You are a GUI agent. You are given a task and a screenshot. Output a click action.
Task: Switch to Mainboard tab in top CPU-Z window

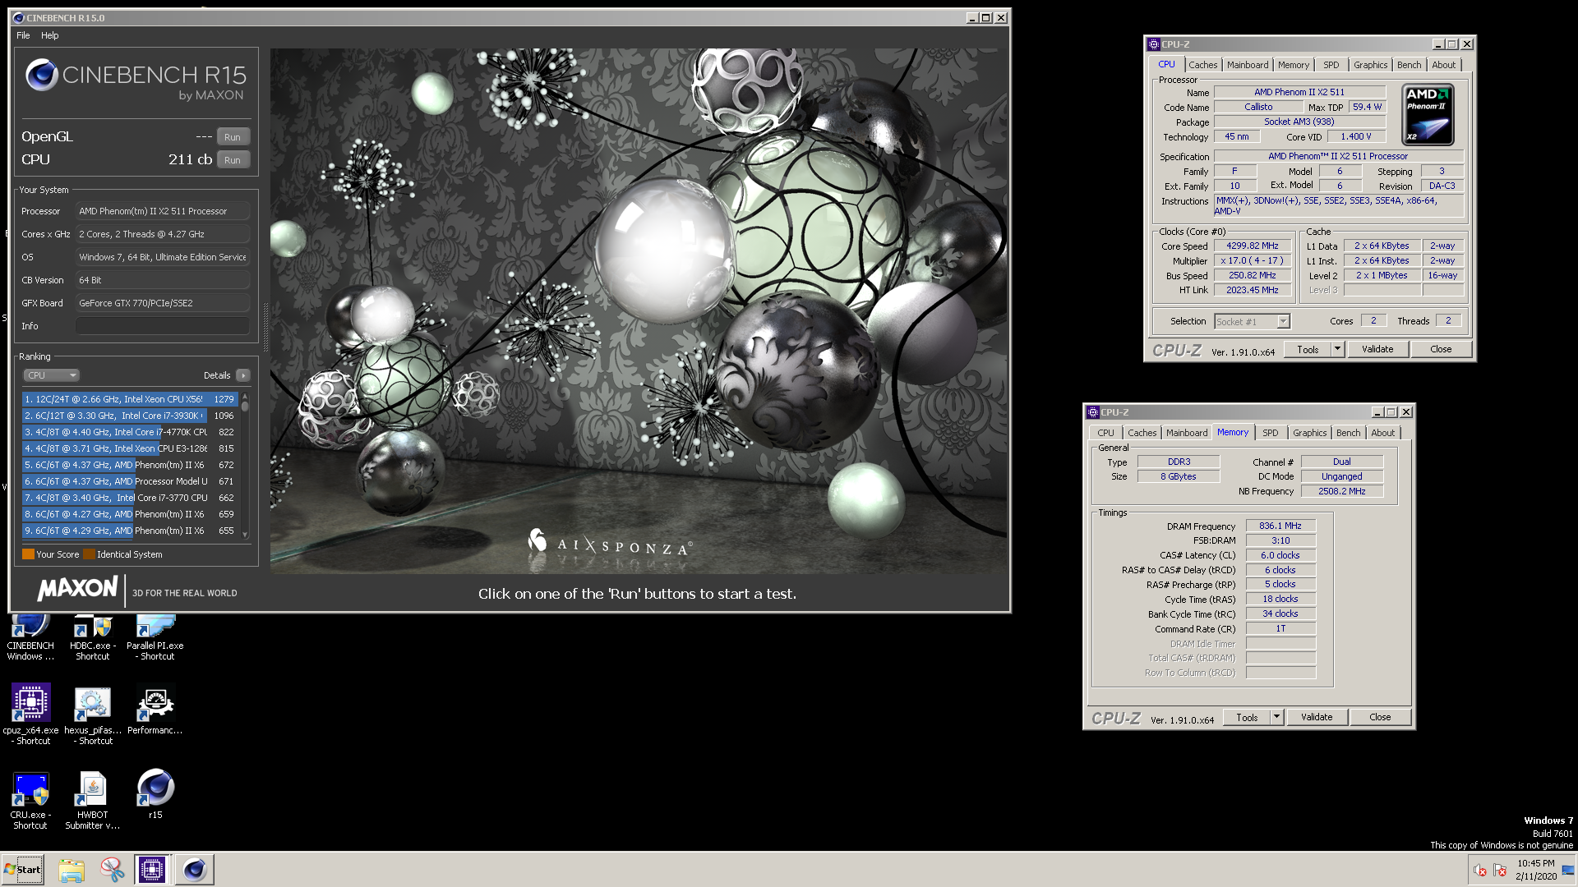tap(1248, 65)
